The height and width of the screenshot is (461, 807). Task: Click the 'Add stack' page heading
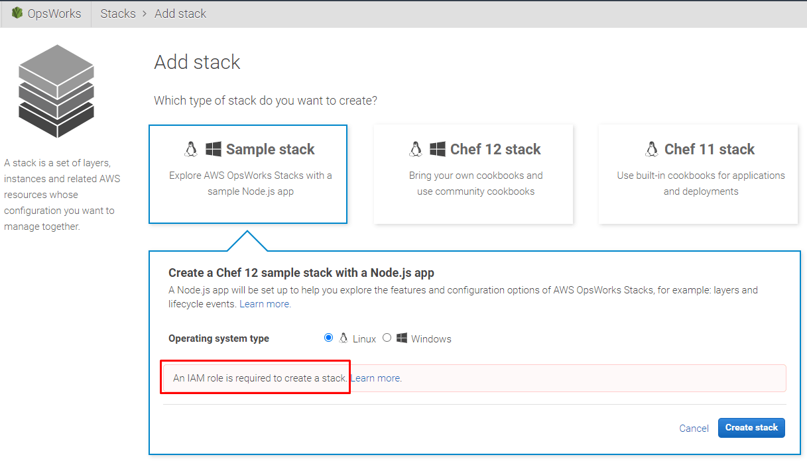(x=198, y=62)
